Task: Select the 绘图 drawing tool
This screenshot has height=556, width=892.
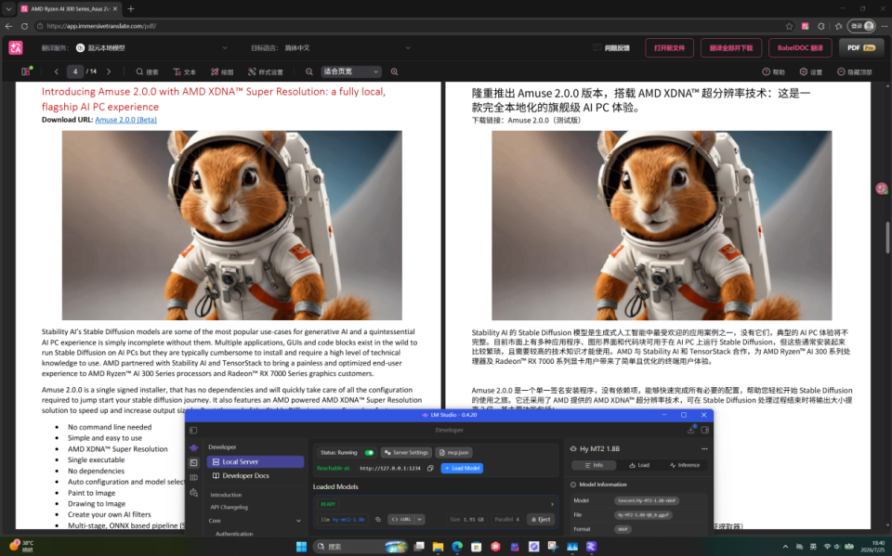Action: [222, 71]
